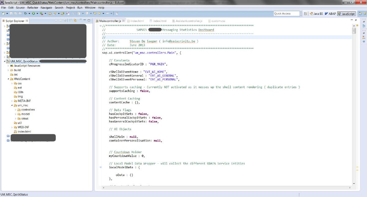
Task: Expand the controllers folder
Action: 16,110
